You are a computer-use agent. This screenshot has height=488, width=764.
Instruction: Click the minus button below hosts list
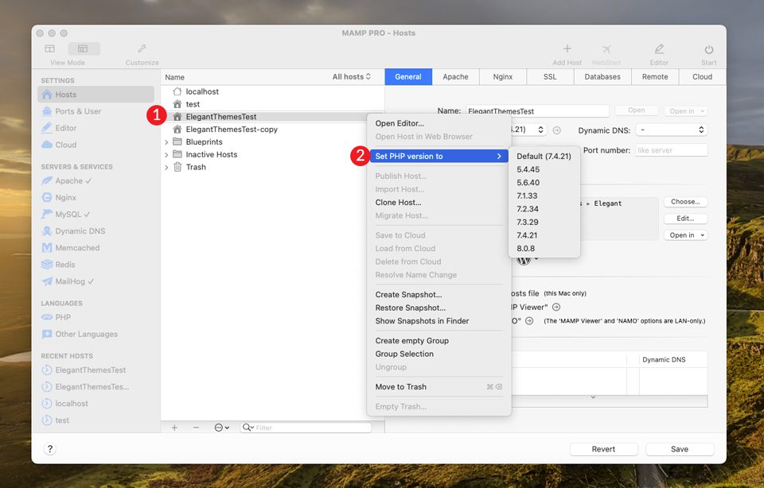pyautogui.click(x=196, y=428)
